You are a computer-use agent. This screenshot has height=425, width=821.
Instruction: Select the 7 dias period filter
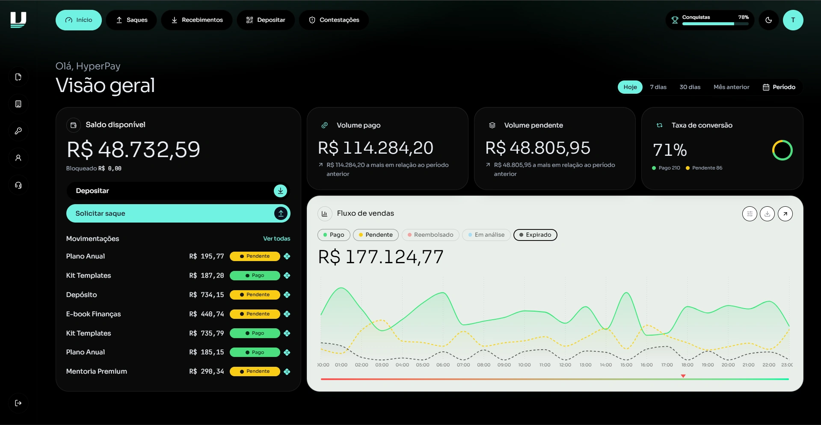pyautogui.click(x=658, y=87)
